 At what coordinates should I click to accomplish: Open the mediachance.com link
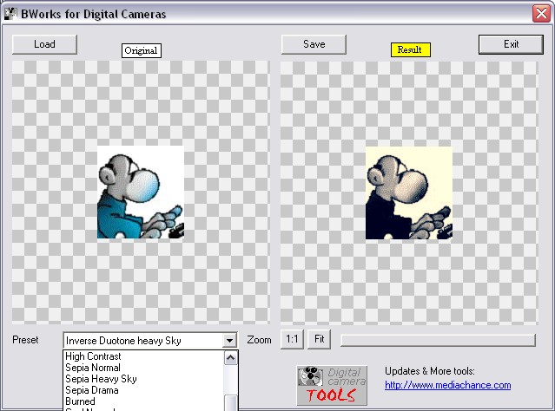coord(448,385)
